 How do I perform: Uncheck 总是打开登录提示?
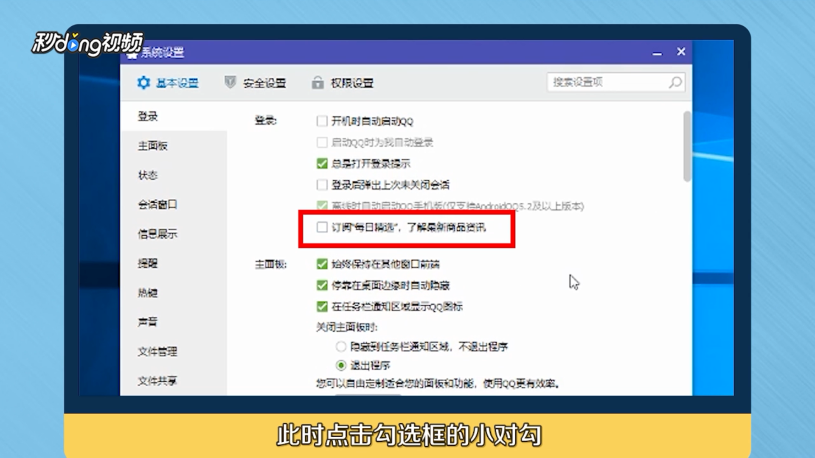pyautogui.click(x=321, y=164)
